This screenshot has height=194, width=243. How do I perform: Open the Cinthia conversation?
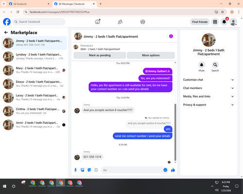[x=34, y=111]
